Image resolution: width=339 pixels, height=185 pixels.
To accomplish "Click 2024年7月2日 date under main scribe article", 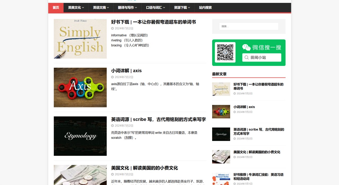I will (x=124, y=126).
